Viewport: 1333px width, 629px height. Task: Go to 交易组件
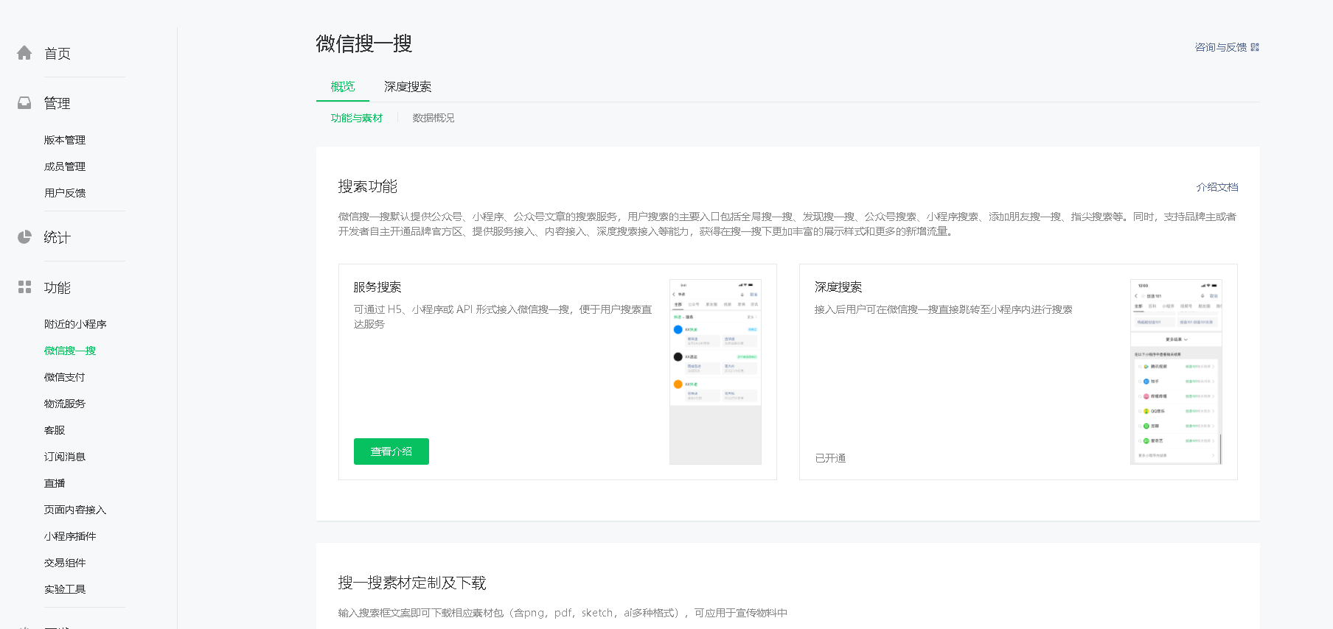(x=65, y=563)
